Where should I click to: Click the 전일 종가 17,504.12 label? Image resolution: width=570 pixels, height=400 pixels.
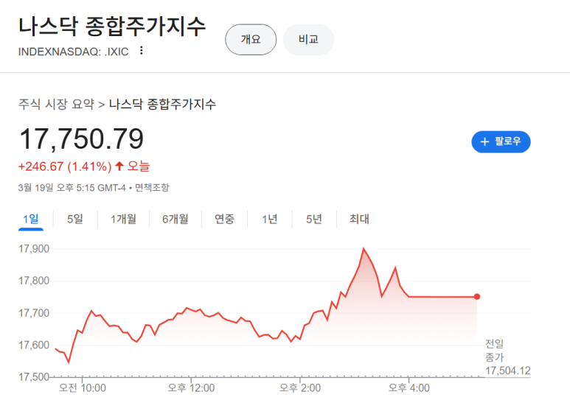point(507,357)
